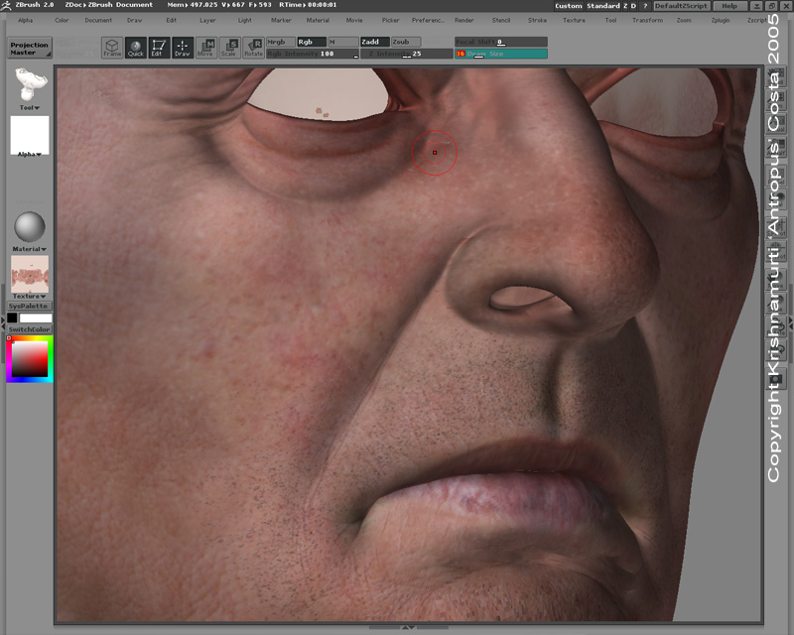Open the Transform menu

point(647,20)
